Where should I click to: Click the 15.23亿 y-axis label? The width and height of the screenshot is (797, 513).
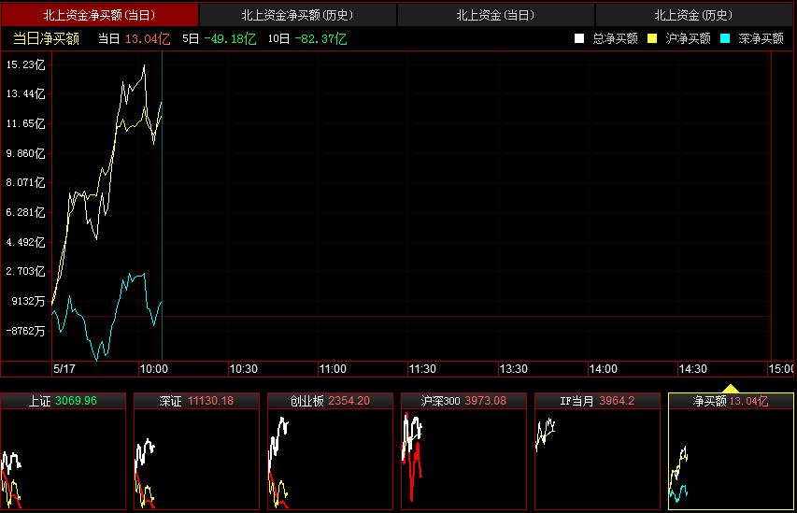point(25,64)
